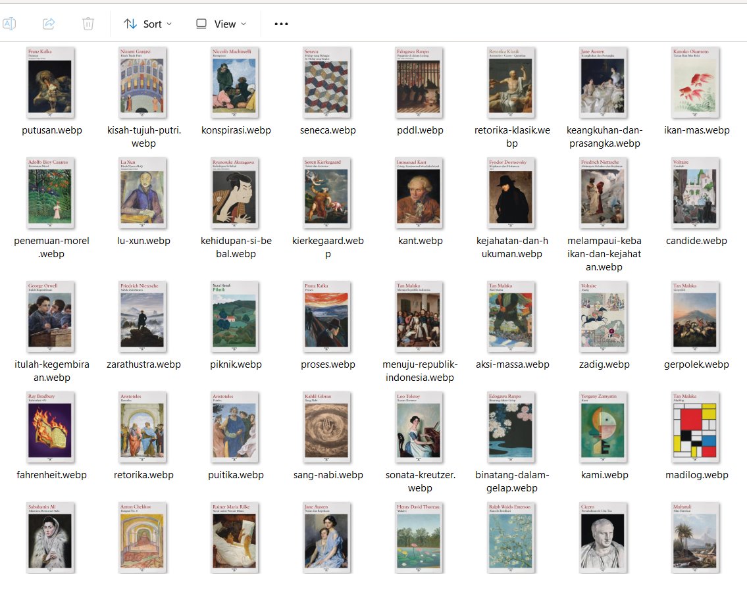Viewport: 747px width, 594px height.
Task: Select the seneca.webp cover thumbnail
Action: click(x=328, y=82)
